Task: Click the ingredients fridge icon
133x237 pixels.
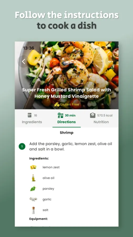Action: point(30,116)
